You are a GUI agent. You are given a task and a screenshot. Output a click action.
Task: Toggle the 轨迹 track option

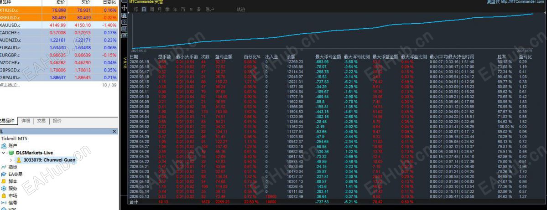(x=241, y=10)
